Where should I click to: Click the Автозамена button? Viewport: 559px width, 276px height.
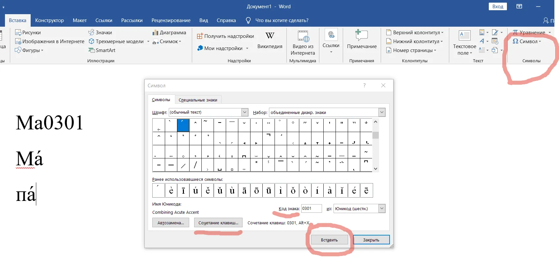(x=171, y=223)
